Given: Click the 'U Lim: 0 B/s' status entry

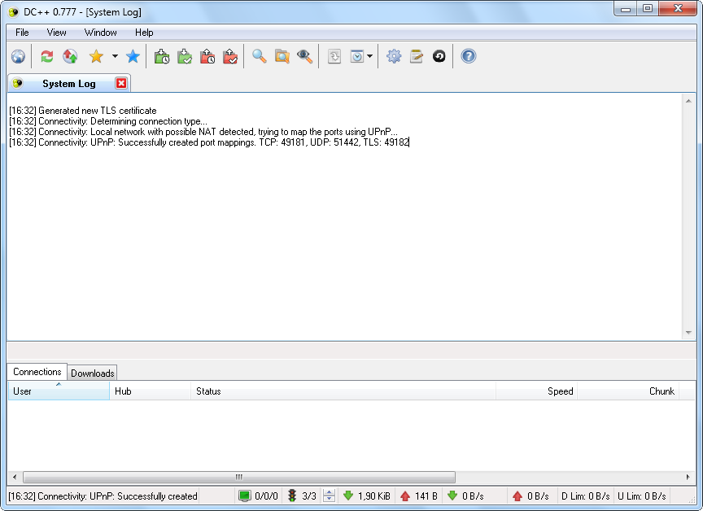Looking at the screenshot, I should click(x=642, y=496).
